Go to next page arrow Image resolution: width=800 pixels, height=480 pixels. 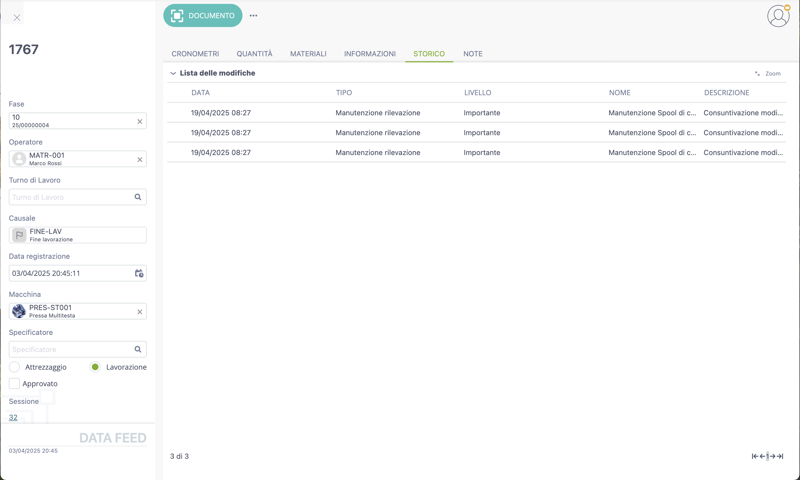coord(773,456)
